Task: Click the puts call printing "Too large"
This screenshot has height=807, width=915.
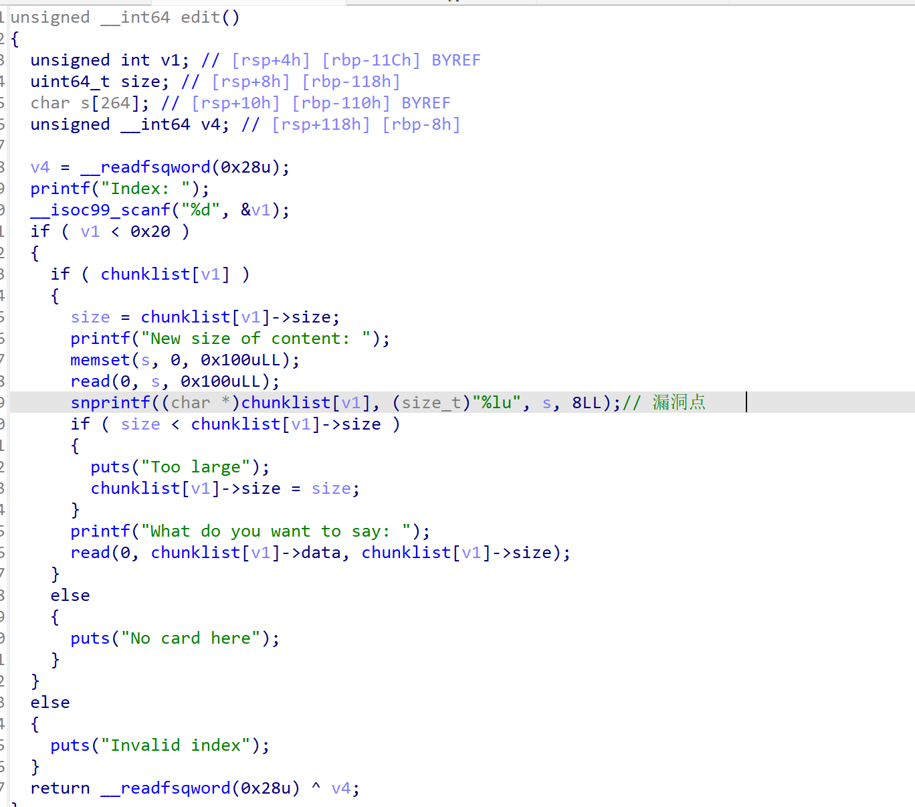Action: click(x=110, y=467)
